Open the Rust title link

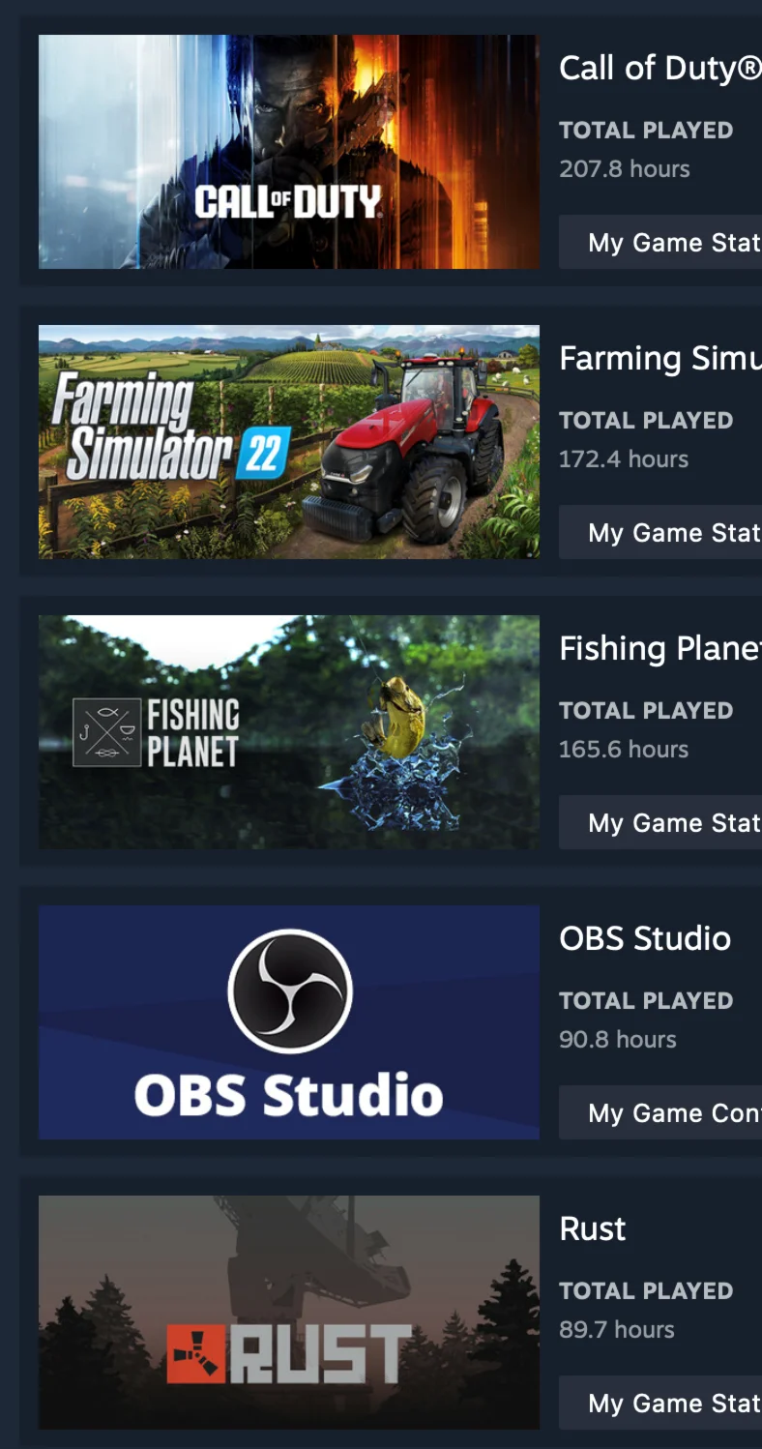click(x=593, y=1228)
